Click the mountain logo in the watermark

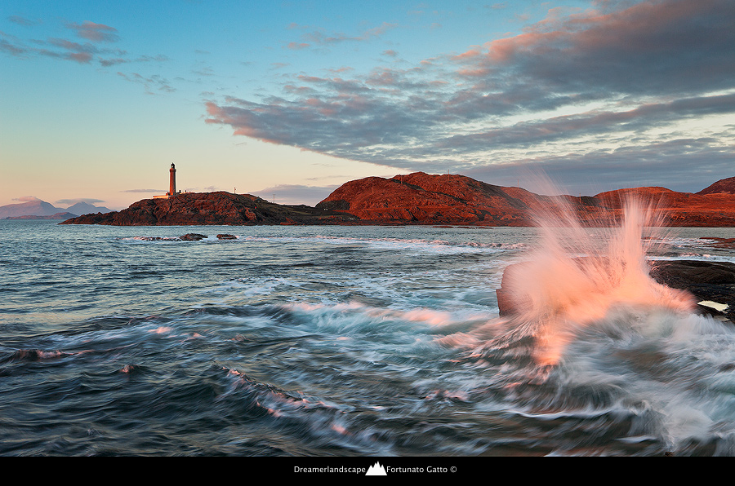[376, 469]
